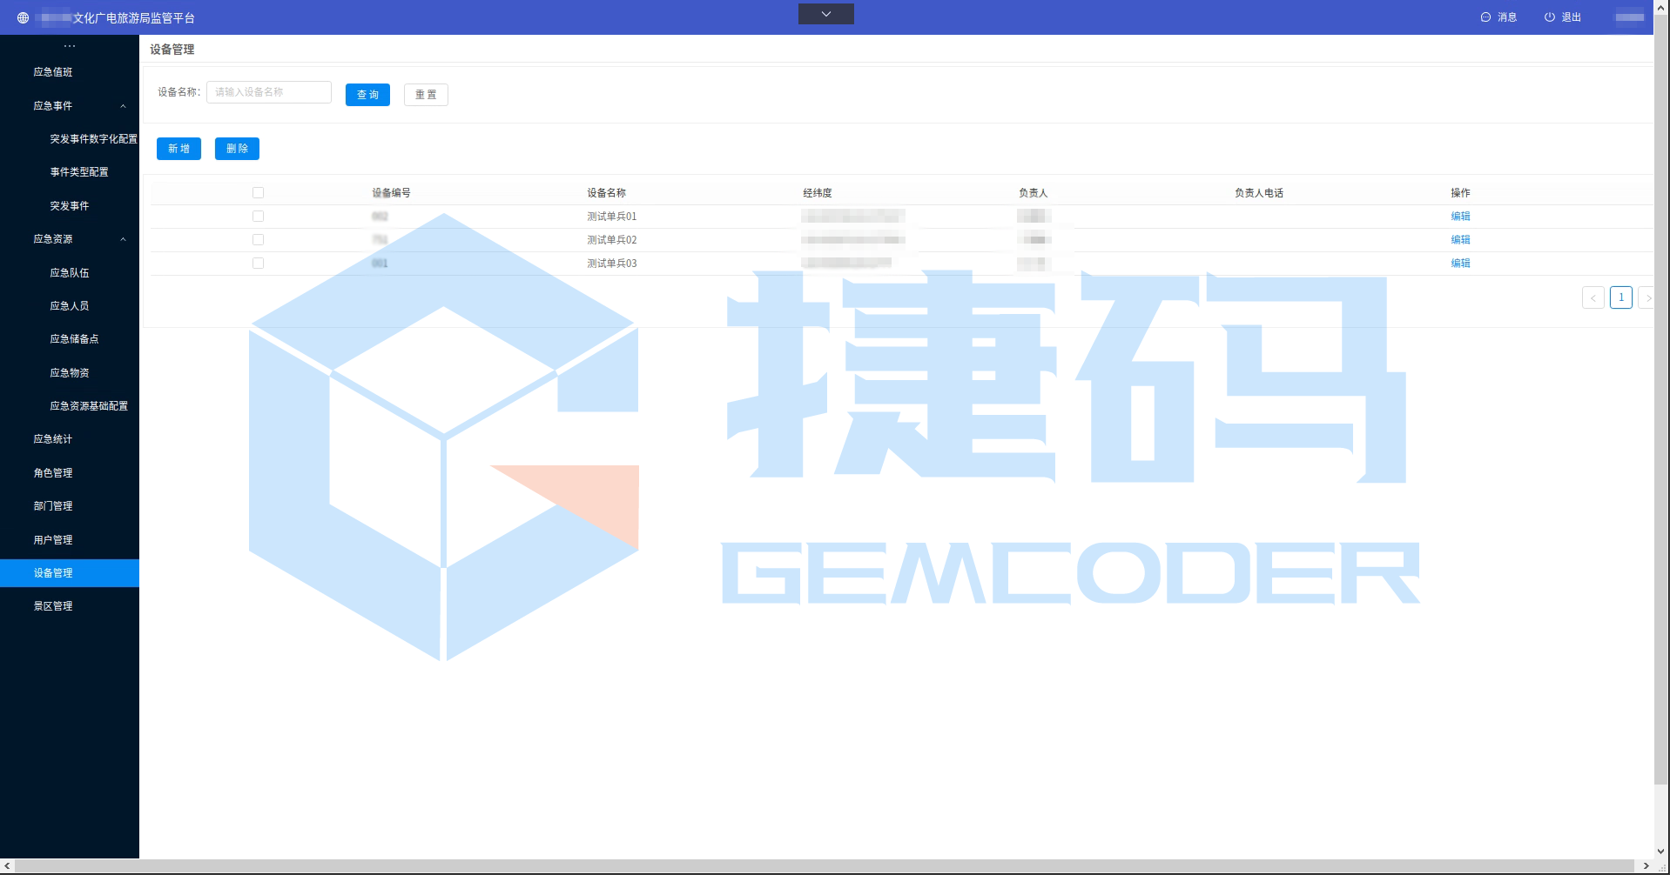Select page 1 in pagination
The image size is (1670, 875).
[x=1621, y=297]
